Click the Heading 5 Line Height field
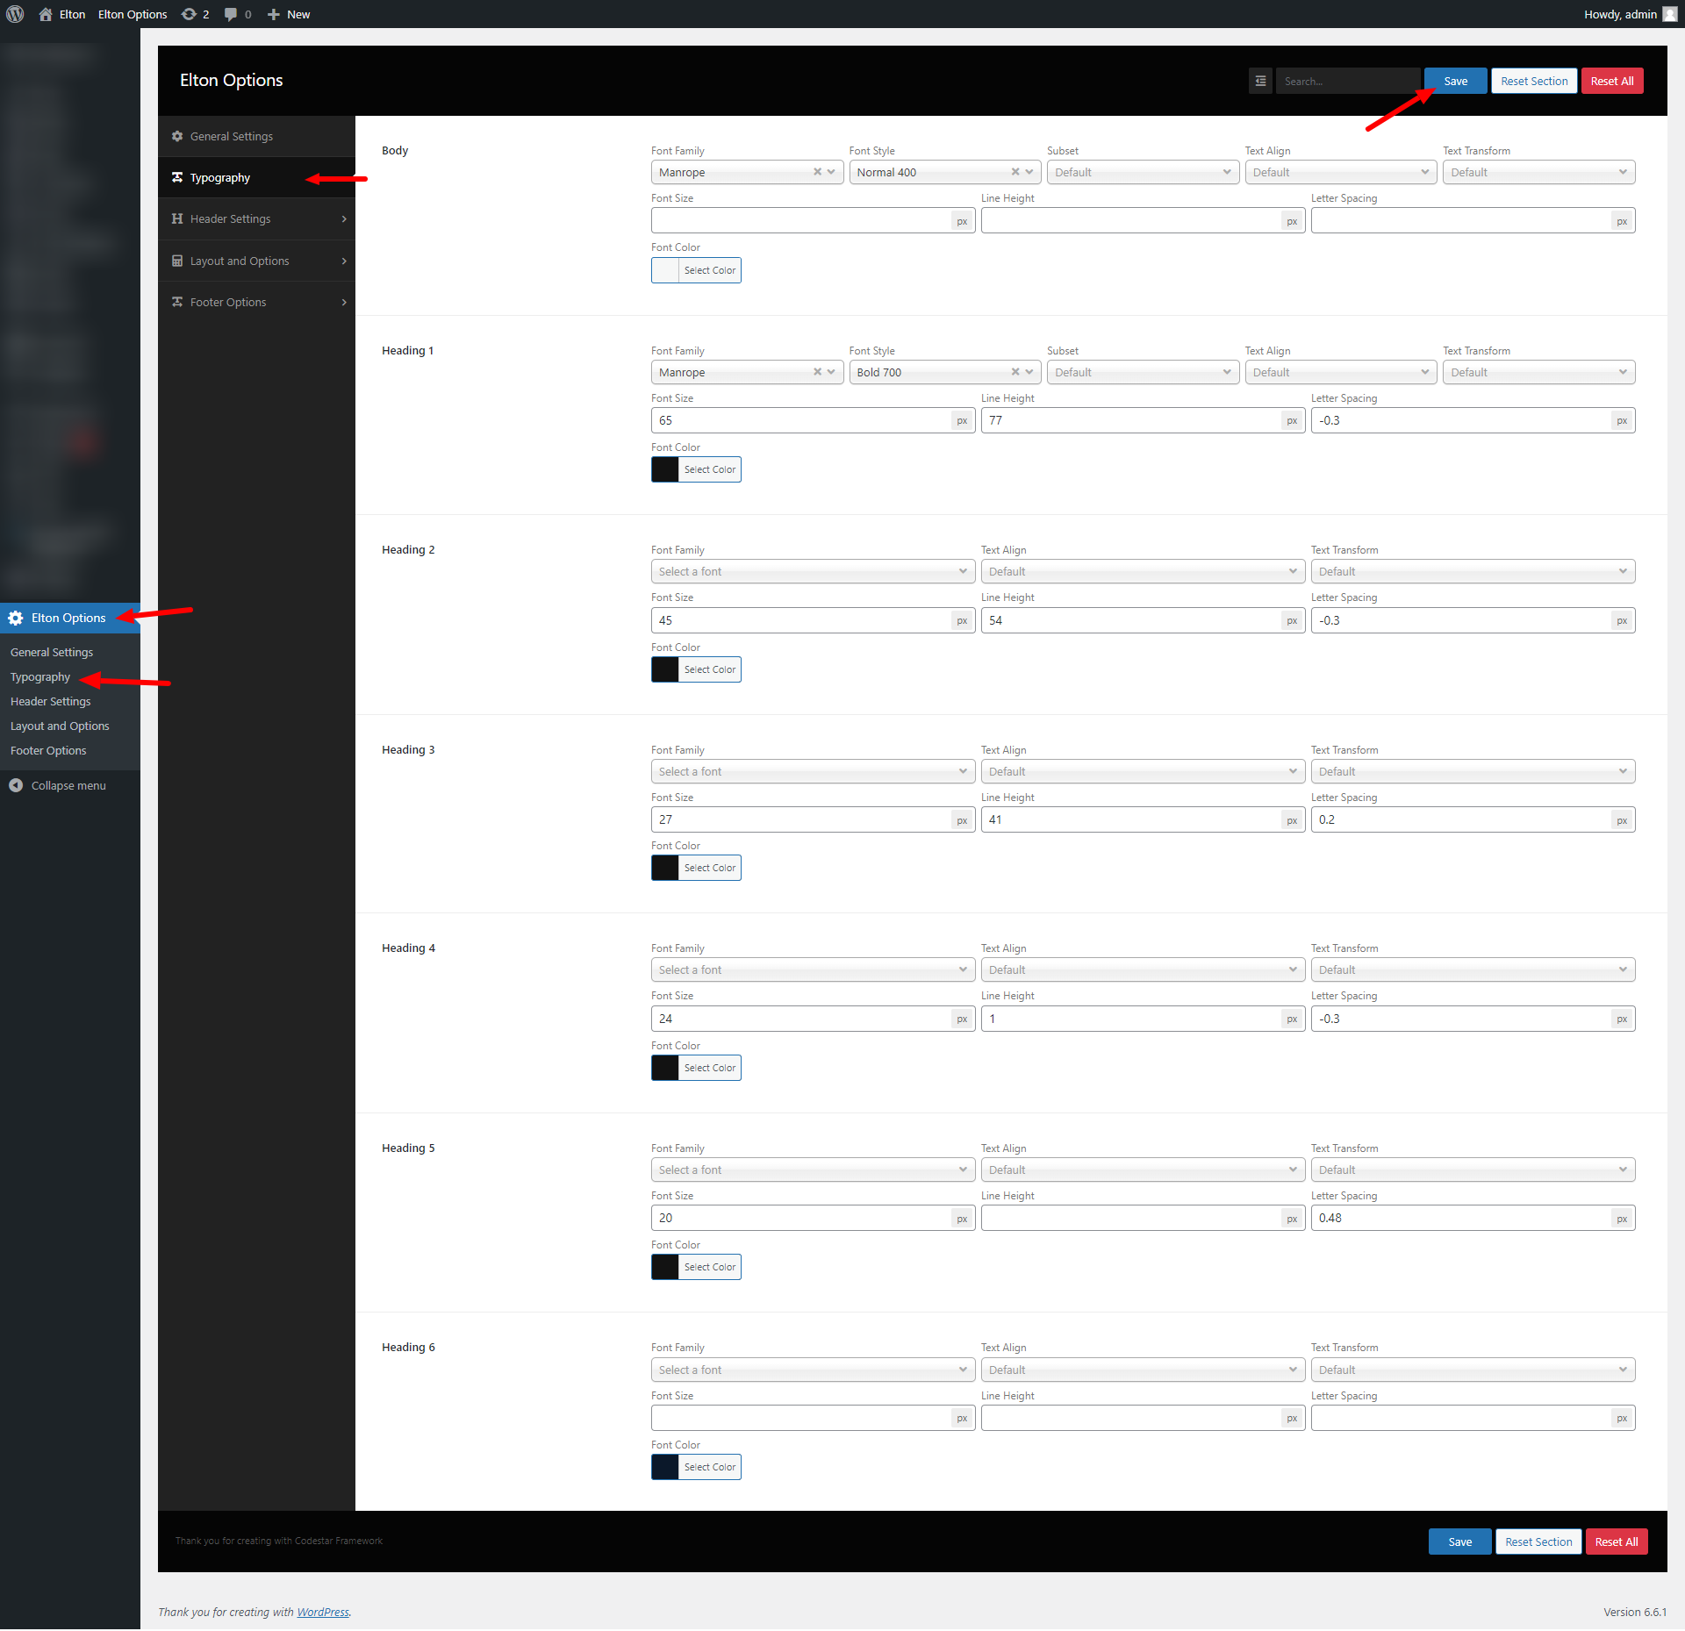Screen dimensions: 1685x1631 click(x=1130, y=1218)
